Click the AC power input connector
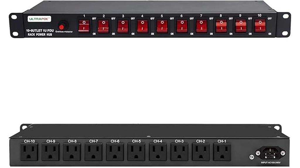The image size is (300, 168). (x=270, y=153)
